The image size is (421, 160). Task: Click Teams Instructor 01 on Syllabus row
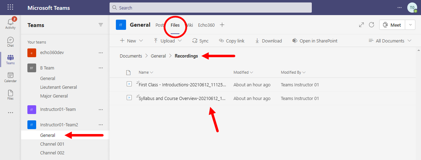(300, 99)
